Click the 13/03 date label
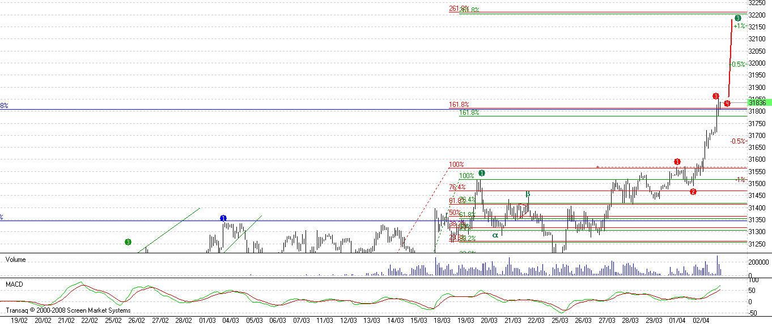 coord(371,319)
